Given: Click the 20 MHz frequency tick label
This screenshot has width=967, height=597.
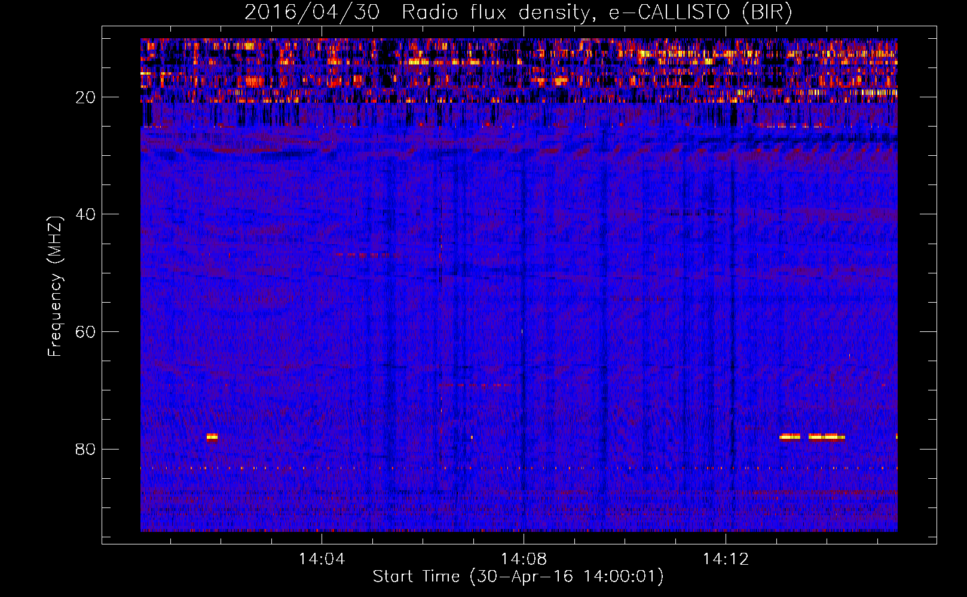Looking at the screenshot, I should tap(85, 97).
